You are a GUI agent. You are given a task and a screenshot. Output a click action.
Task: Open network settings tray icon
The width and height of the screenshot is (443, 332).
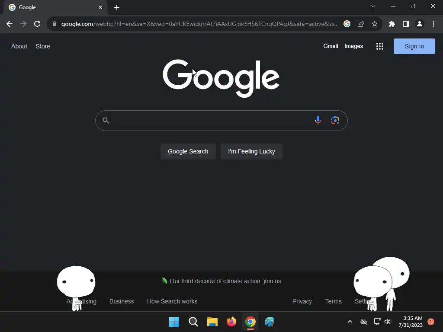[x=377, y=322]
